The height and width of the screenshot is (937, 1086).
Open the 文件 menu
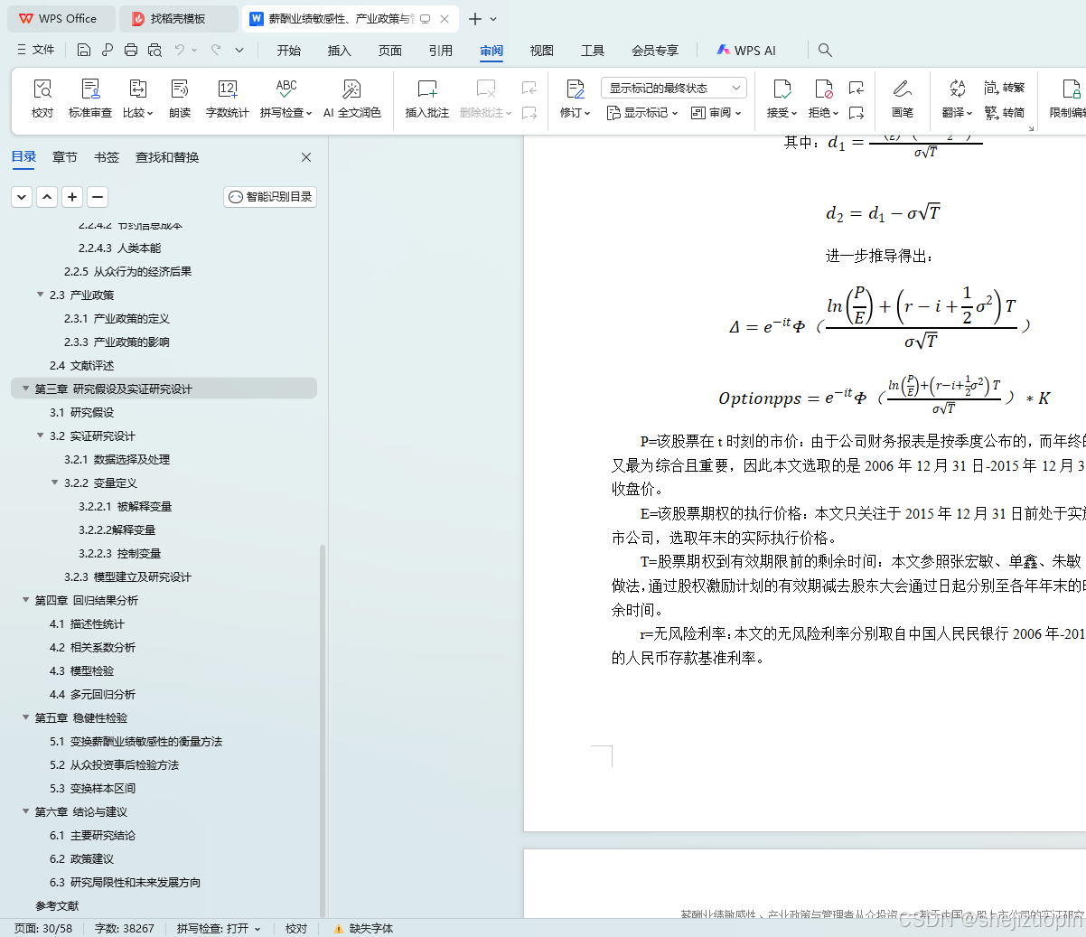[x=36, y=50]
